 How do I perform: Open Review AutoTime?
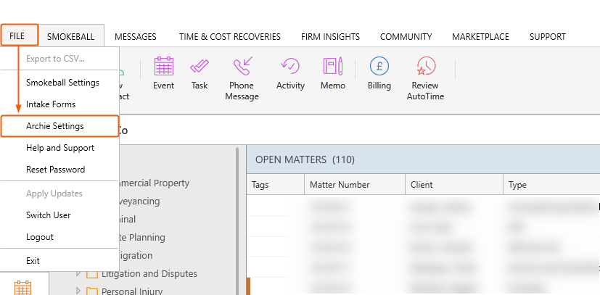click(425, 79)
